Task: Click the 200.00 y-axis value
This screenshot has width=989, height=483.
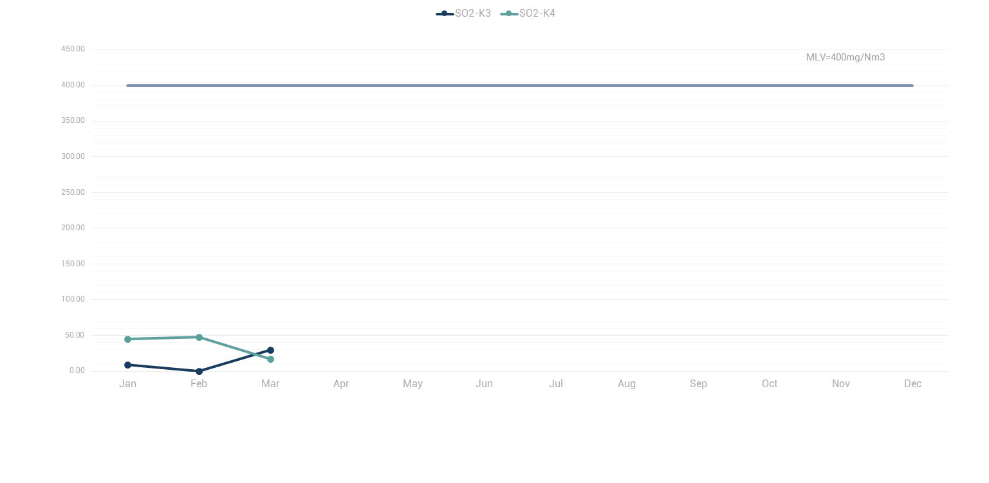Action: tap(73, 228)
